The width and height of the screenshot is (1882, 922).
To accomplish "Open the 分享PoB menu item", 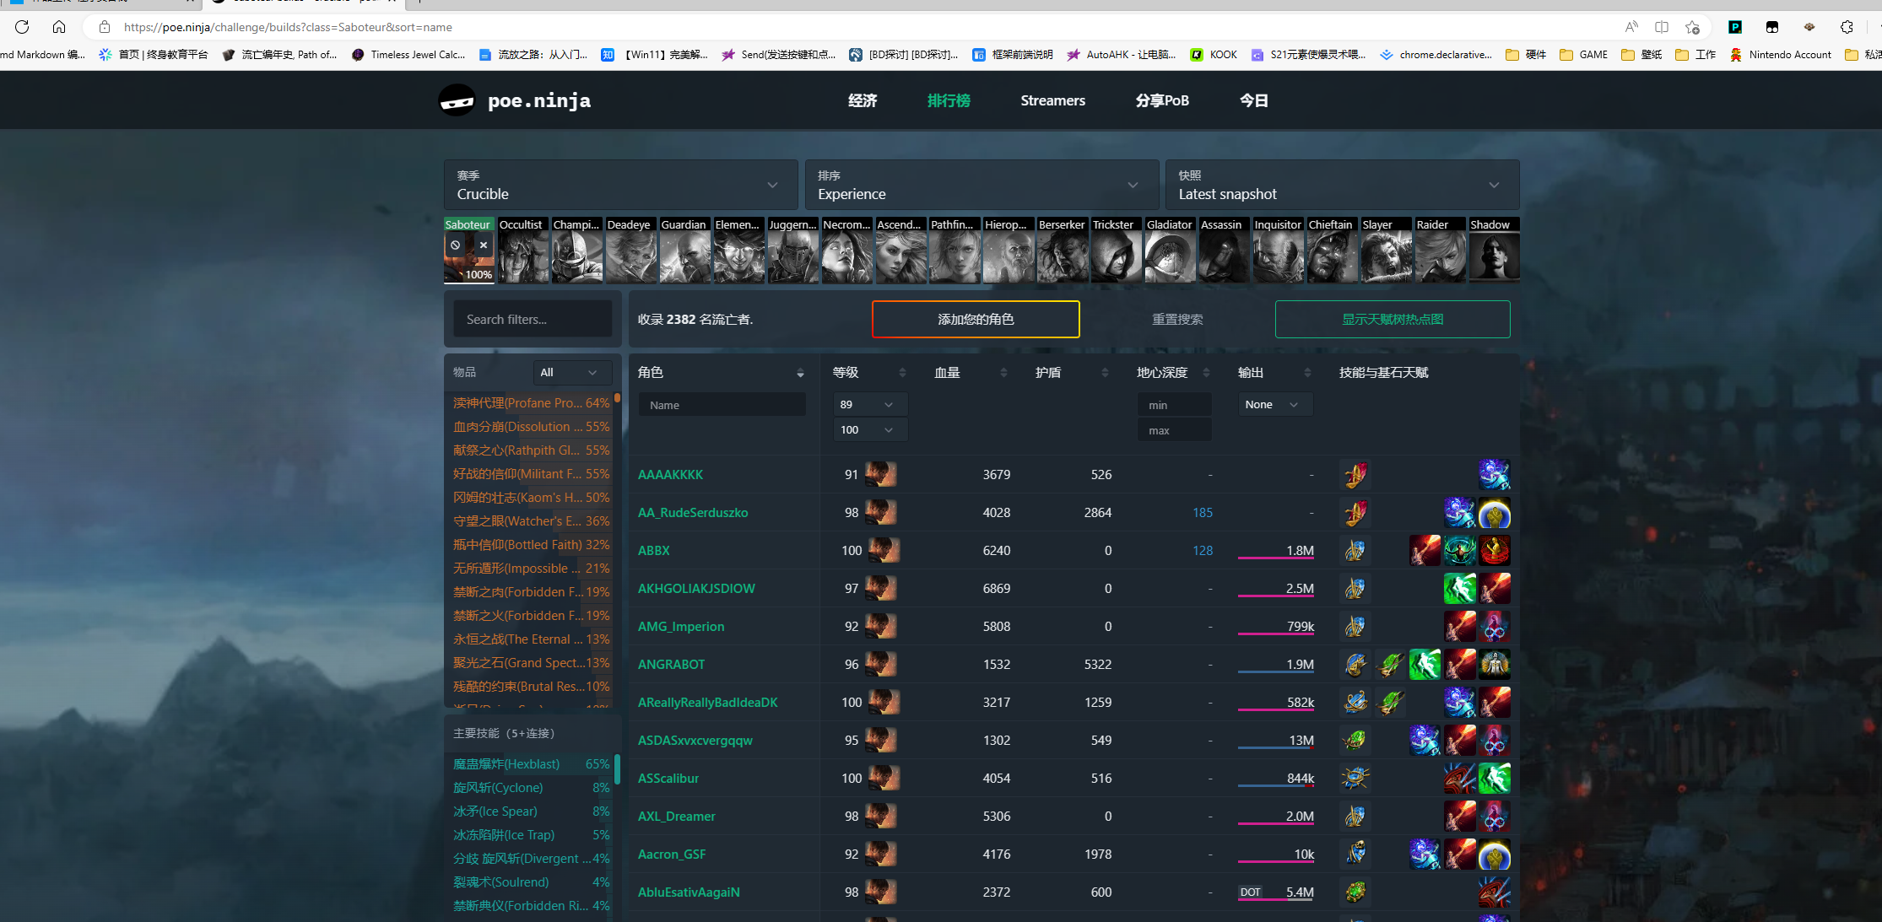I will coord(1162,100).
